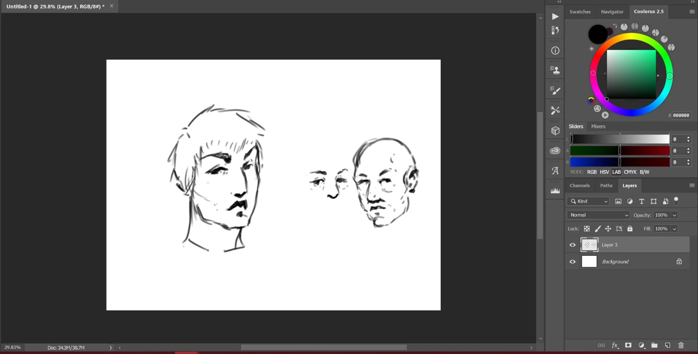Expand the Opacity slider dropdown arrow
698x354 pixels.
click(674, 215)
